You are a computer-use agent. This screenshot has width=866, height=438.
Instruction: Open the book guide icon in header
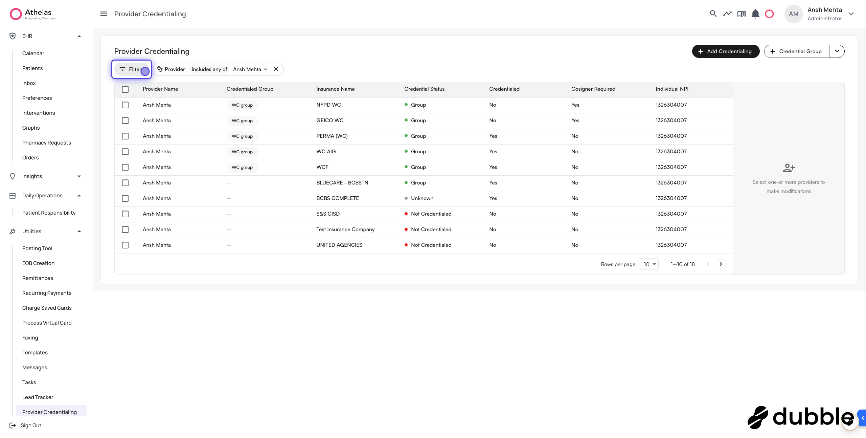click(741, 14)
